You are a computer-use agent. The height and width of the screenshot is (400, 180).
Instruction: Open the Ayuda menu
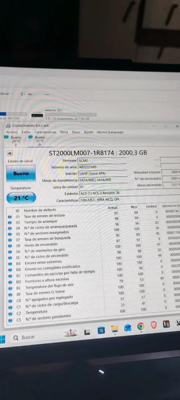[x=88, y=132]
